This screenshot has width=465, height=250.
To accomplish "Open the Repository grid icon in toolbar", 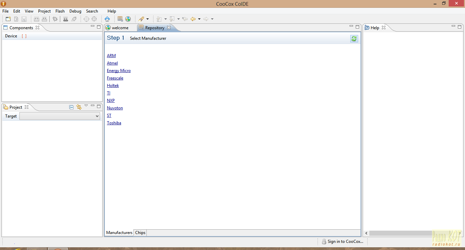I will [x=120, y=19].
